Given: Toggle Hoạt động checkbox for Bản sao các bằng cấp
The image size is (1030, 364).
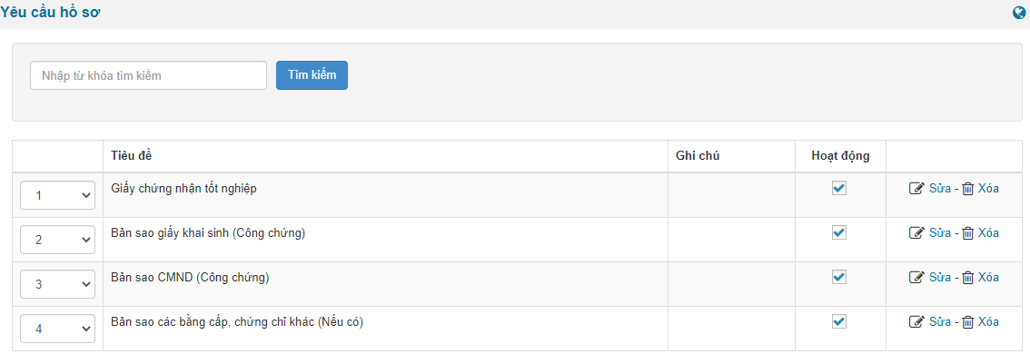Looking at the screenshot, I should (x=839, y=321).
